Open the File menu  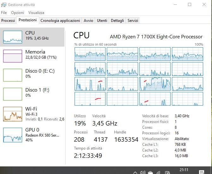pyautogui.click(x=4, y=13)
